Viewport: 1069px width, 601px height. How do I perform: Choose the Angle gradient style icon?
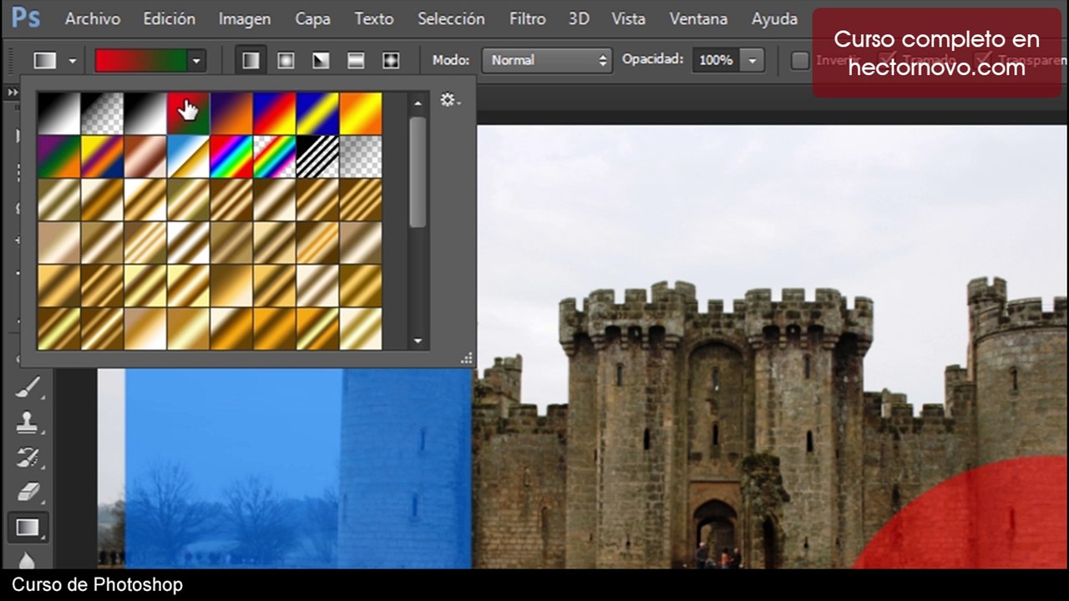coord(321,60)
